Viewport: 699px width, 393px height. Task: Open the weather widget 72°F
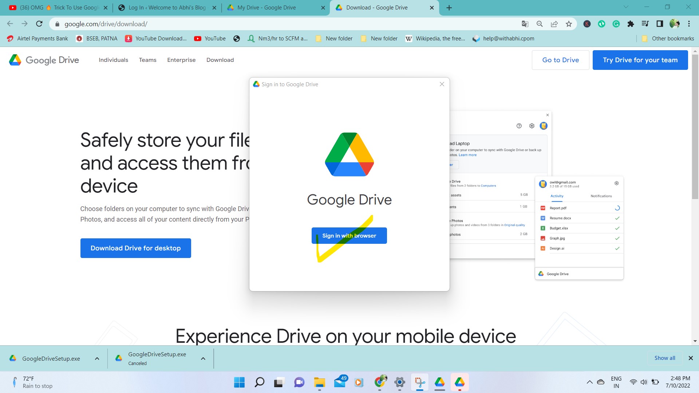32,382
